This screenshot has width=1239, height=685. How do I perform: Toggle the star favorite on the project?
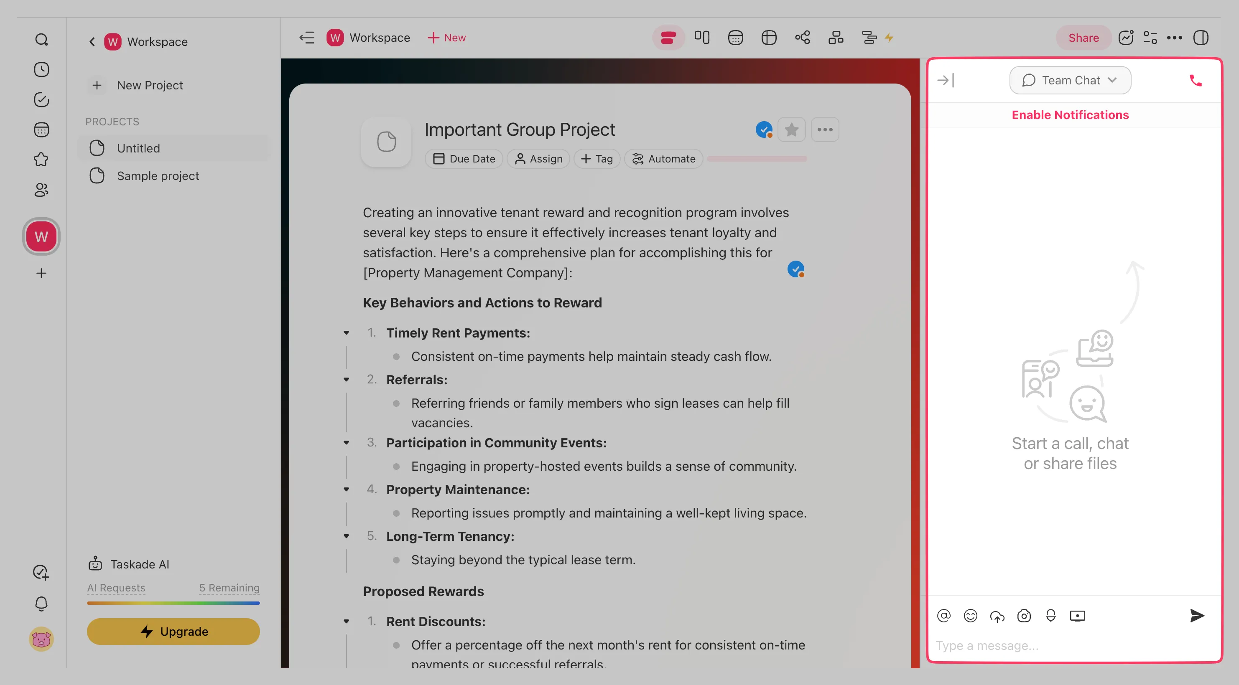tap(791, 130)
